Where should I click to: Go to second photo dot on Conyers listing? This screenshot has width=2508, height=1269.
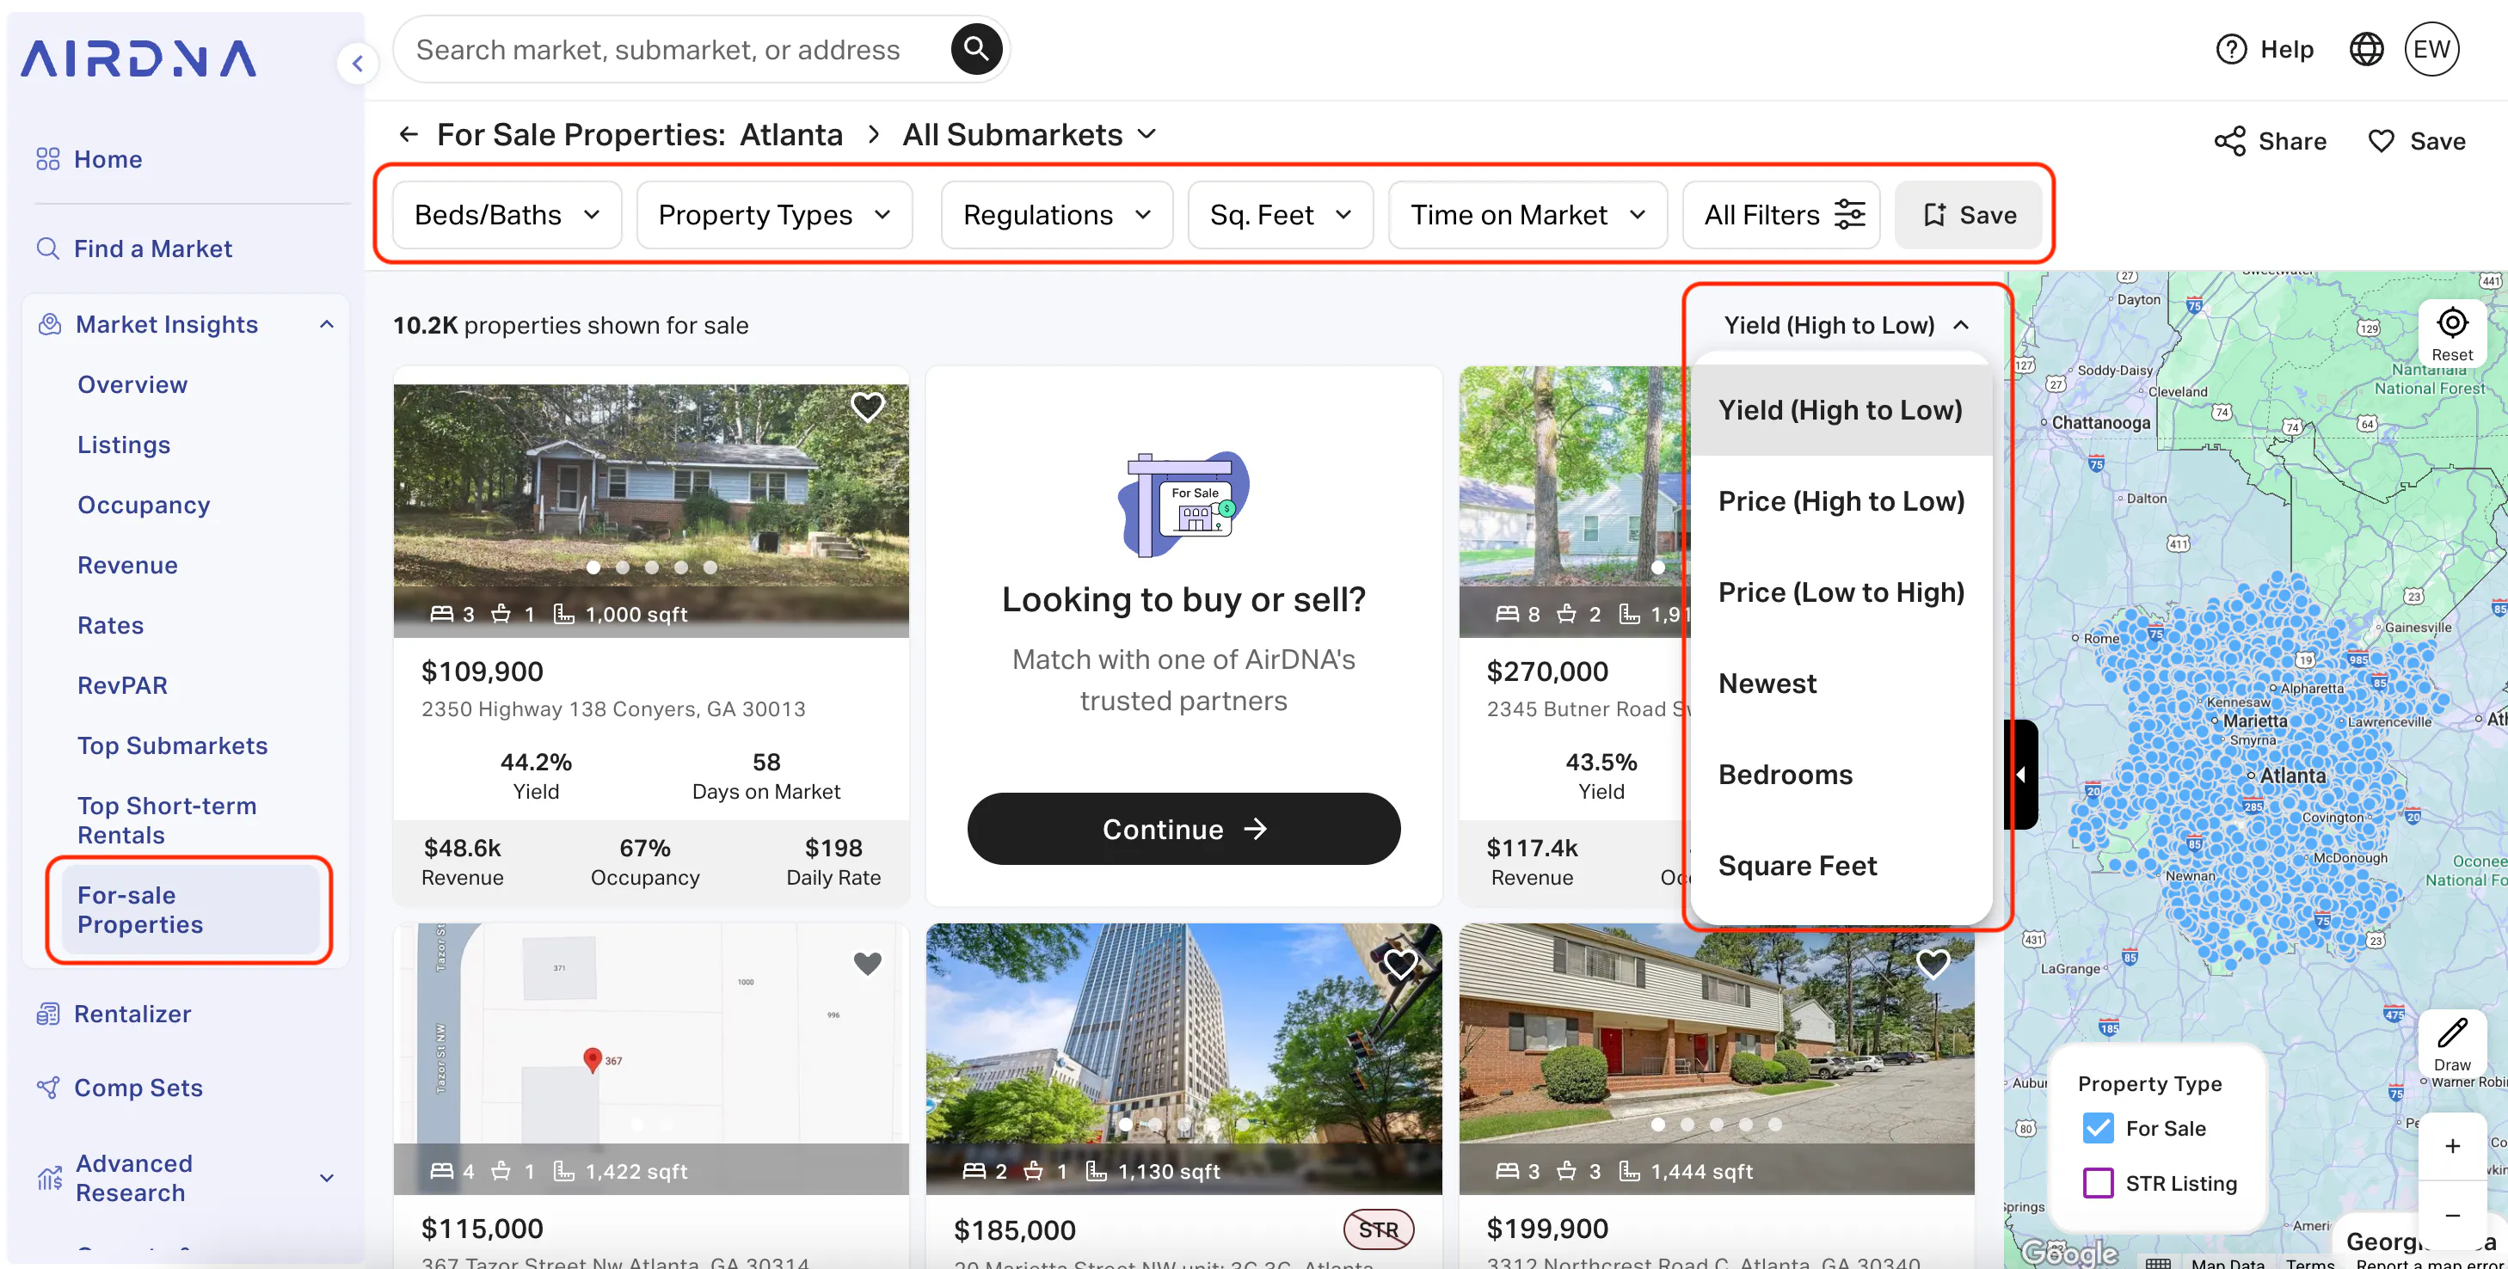(x=622, y=567)
